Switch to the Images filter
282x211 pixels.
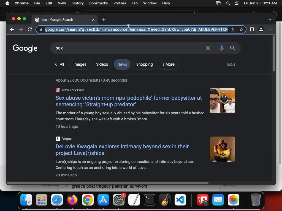(80, 64)
